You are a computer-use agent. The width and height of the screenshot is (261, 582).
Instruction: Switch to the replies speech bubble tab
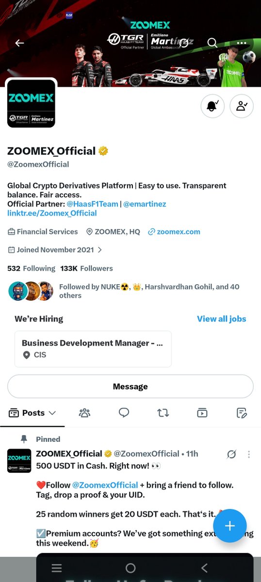coord(124,413)
